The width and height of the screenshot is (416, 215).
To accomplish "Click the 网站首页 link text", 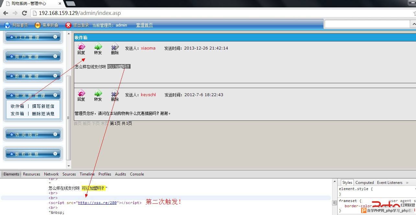I will [20, 25].
